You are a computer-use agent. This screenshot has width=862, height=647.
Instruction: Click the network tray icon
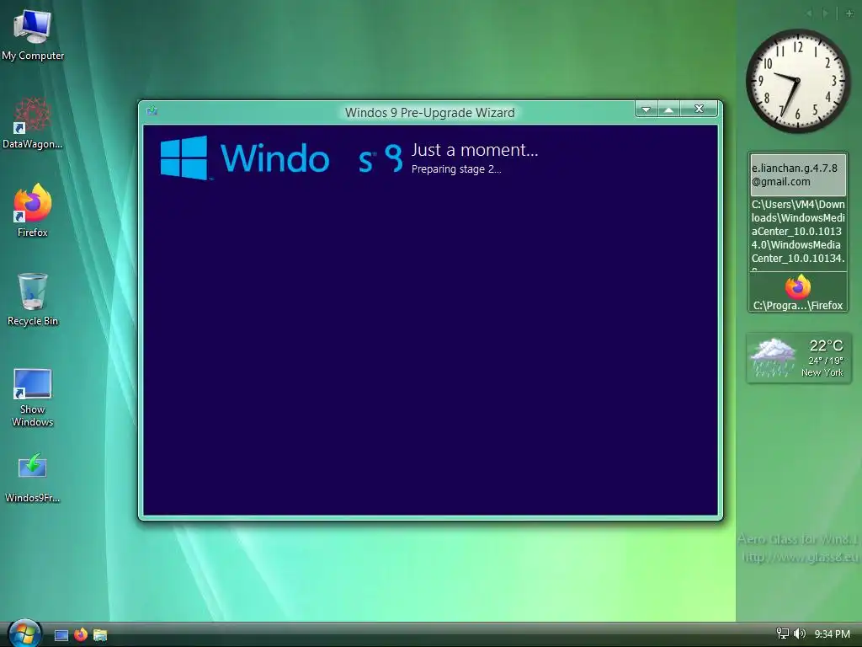(x=782, y=634)
